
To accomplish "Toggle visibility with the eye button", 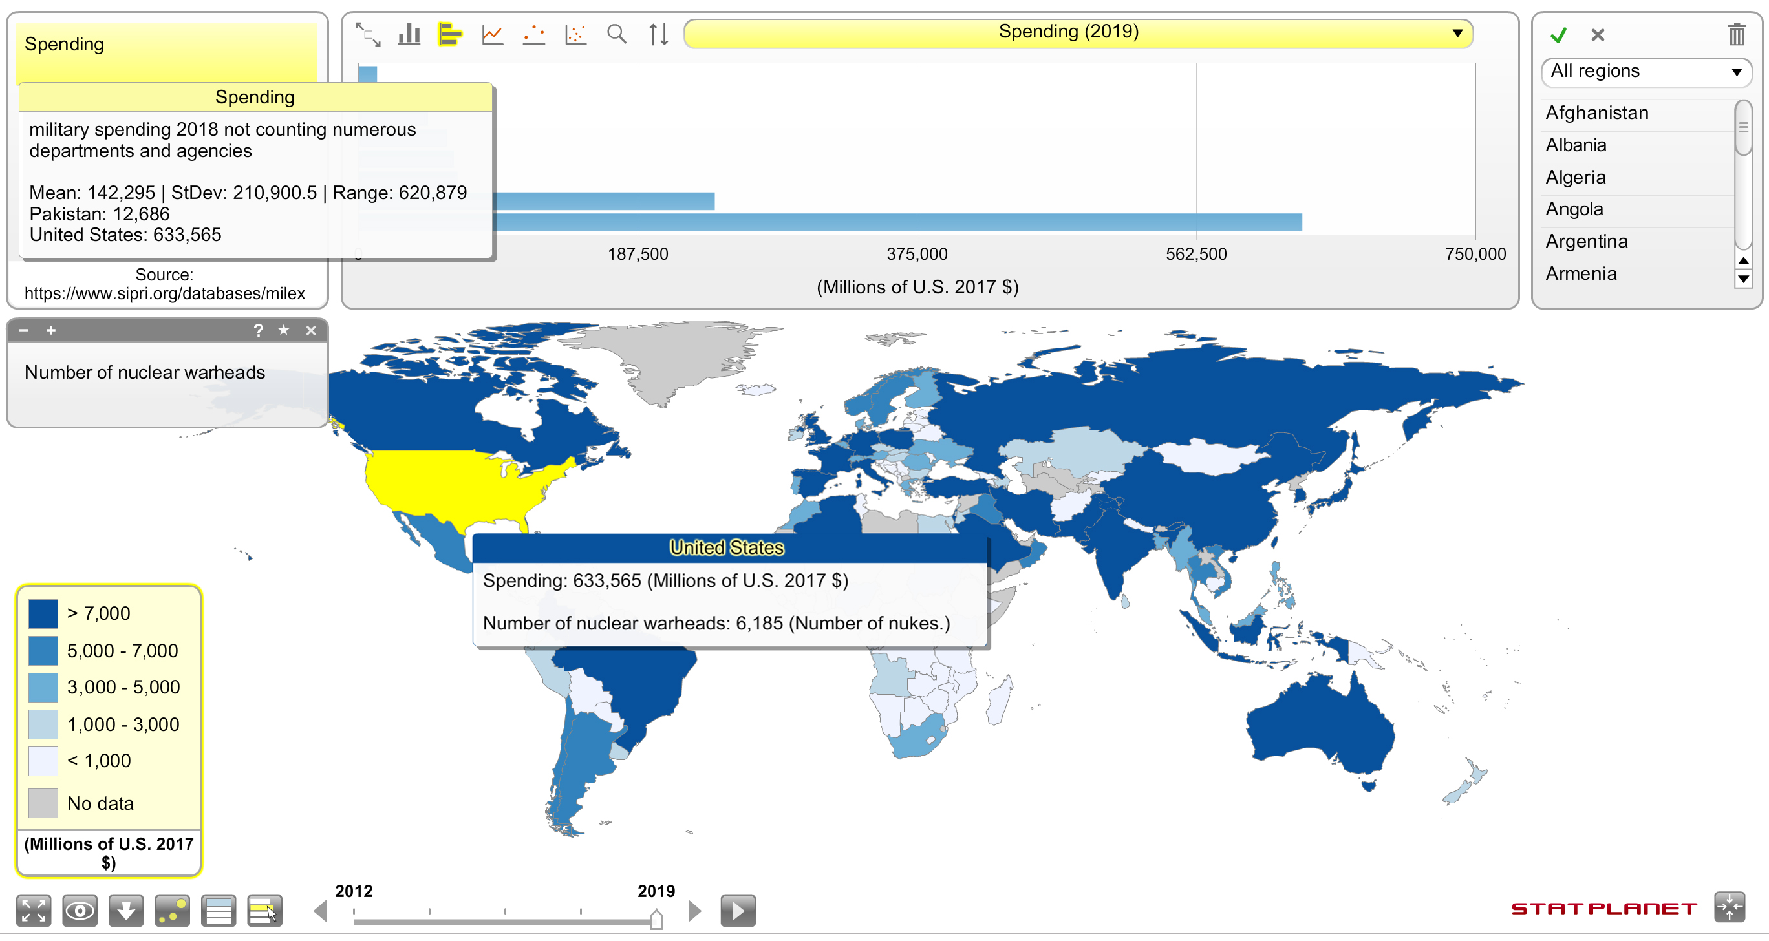I will click(80, 911).
